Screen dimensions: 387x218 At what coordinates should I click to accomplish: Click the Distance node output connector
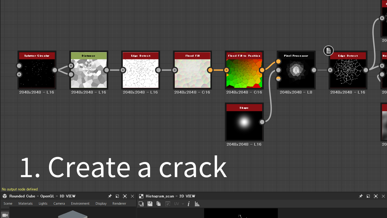pos(106,70)
